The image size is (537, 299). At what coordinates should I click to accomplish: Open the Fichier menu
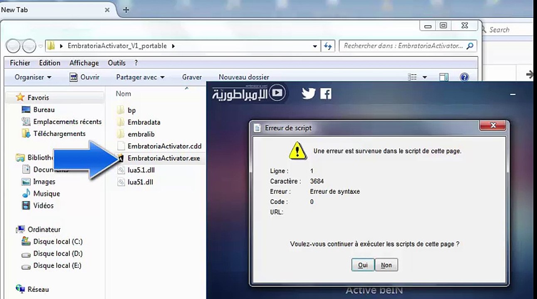coord(20,63)
